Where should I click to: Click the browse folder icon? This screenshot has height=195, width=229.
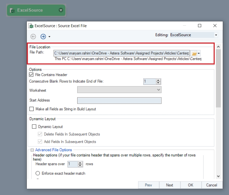pyautogui.click(x=194, y=54)
